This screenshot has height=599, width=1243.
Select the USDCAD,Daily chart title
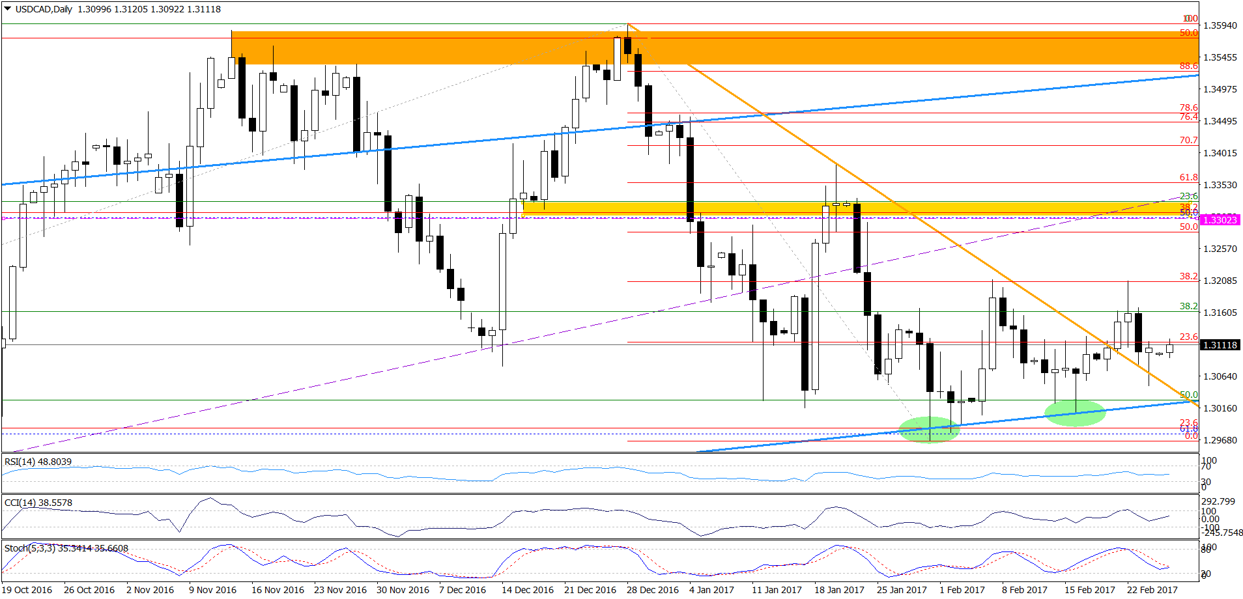click(x=44, y=9)
